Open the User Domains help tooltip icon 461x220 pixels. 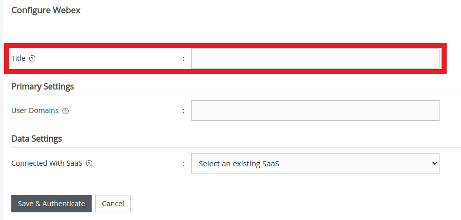pos(66,111)
